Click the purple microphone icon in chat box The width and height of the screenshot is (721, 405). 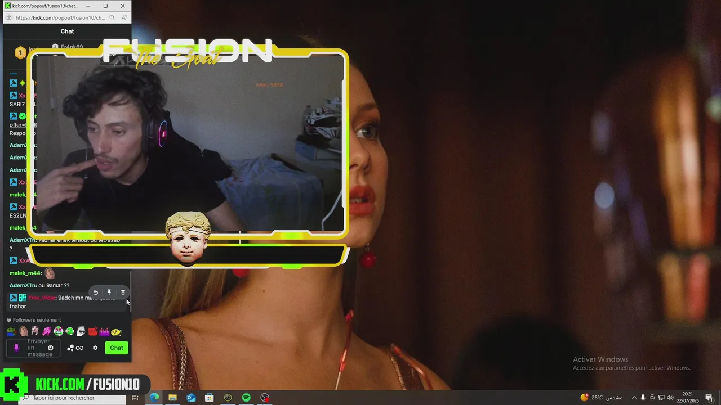[16, 348]
